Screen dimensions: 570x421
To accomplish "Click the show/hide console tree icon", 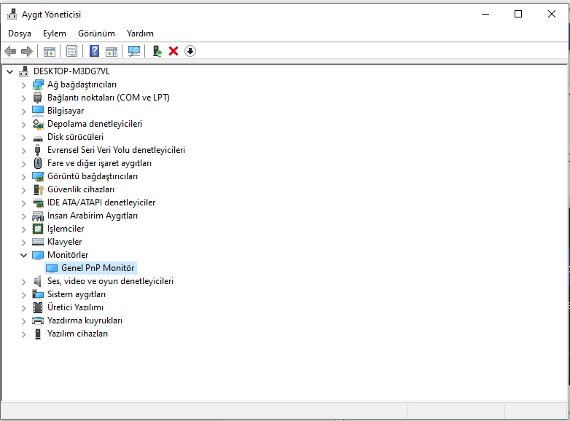I will tap(50, 51).
